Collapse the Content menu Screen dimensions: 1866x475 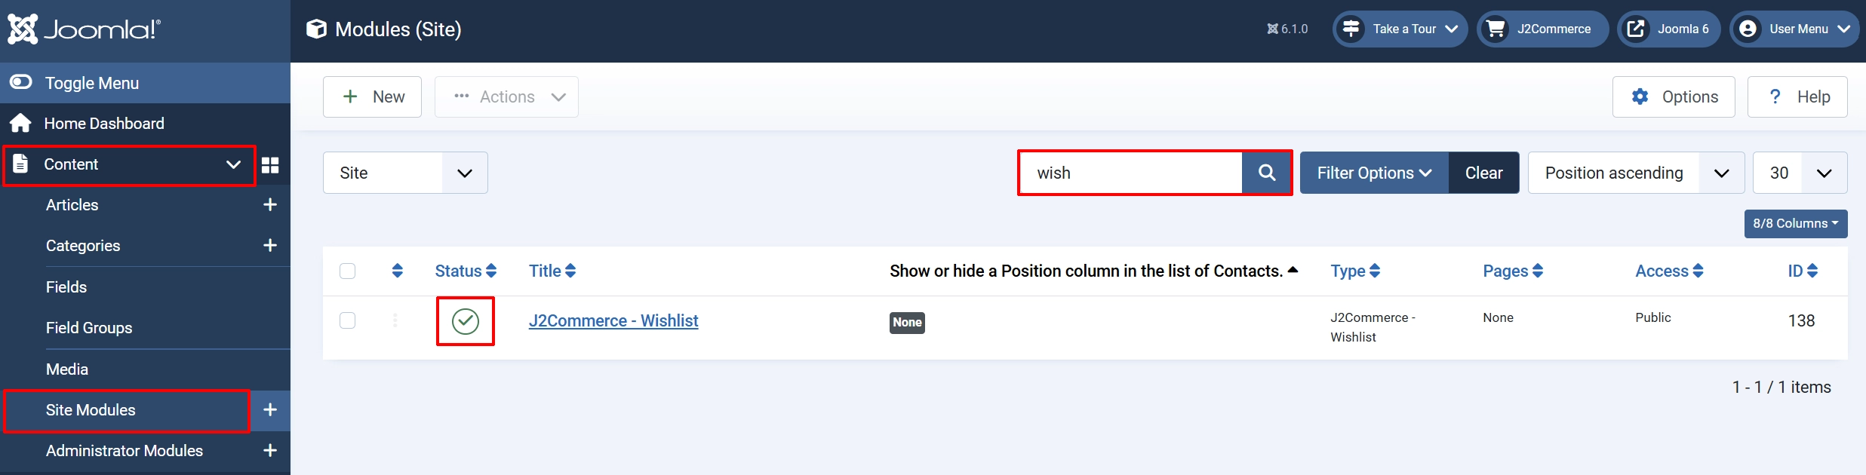point(130,164)
